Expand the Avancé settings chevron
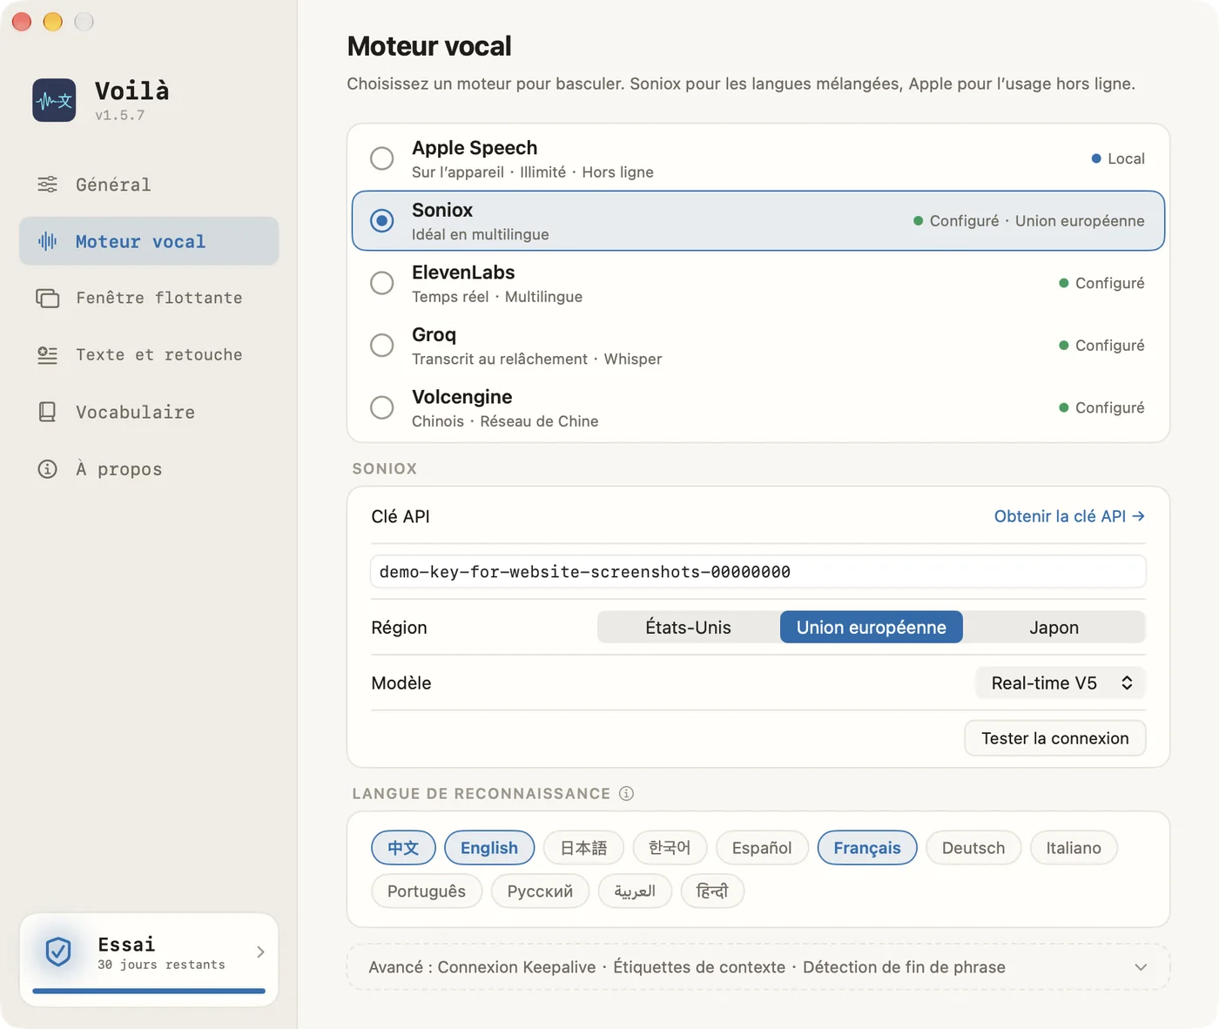Viewport: 1219px width, 1029px height. tap(1141, 967)
